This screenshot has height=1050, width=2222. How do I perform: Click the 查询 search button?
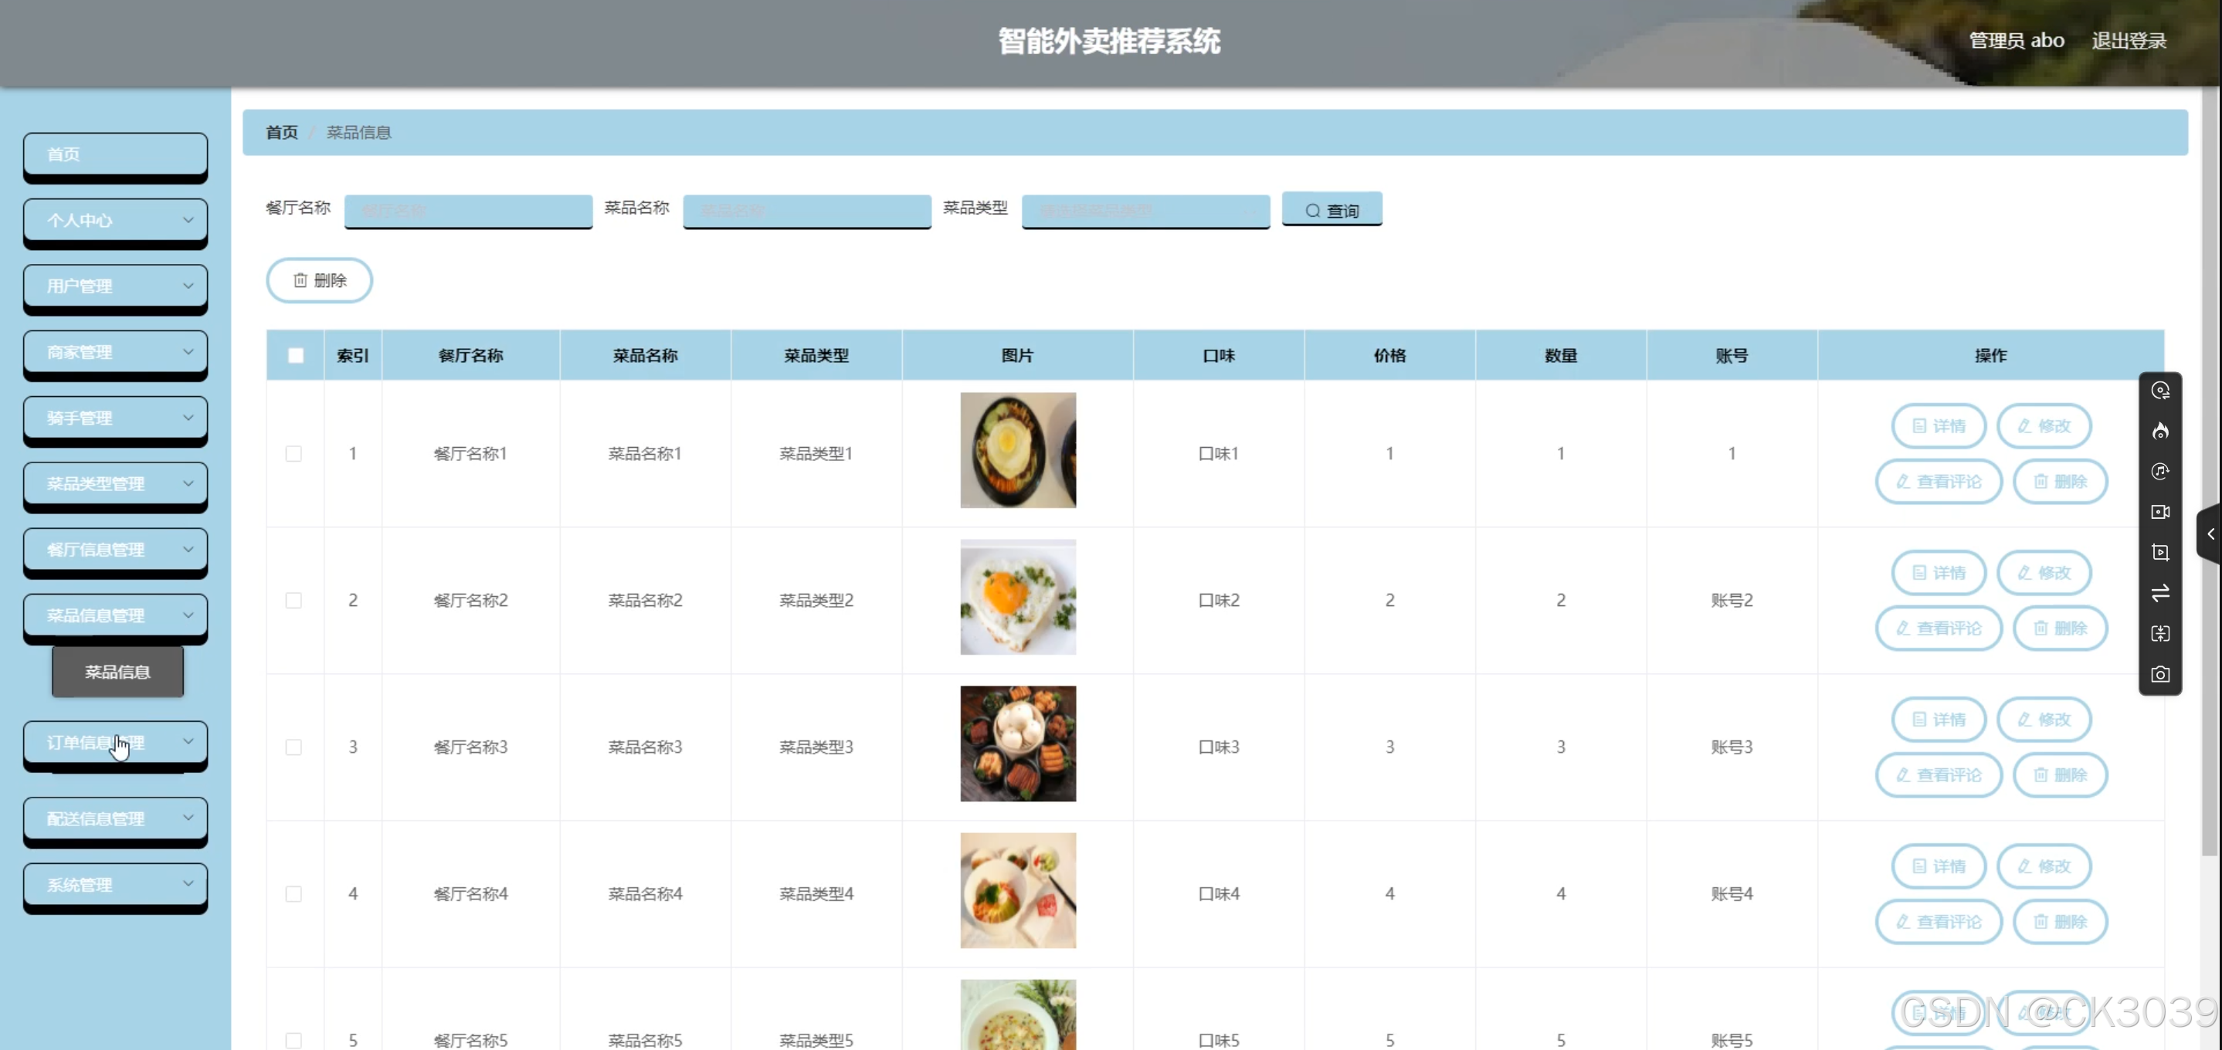click(1331, 210)
